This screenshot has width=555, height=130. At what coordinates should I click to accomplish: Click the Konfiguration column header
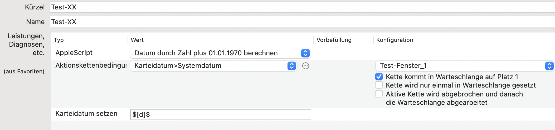click(x=395, y=40)
